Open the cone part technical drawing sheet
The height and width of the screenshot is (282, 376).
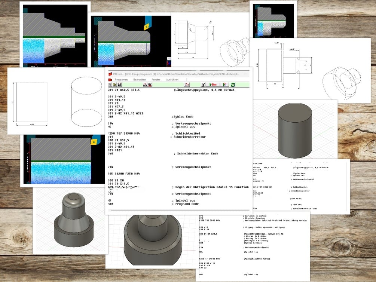210,40
